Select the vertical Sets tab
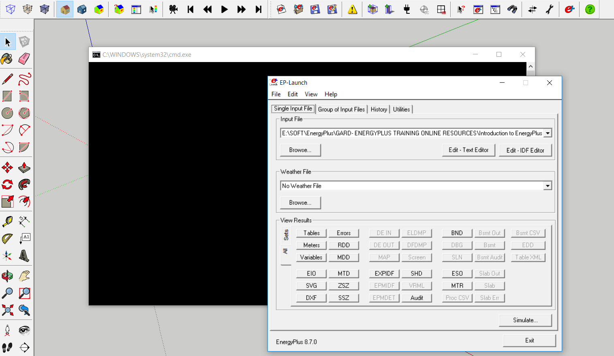 (x=286, y=235)
